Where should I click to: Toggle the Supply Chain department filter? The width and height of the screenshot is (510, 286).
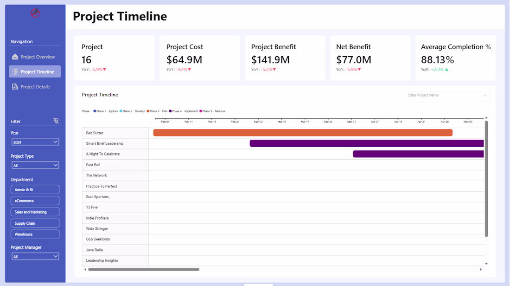(35, 223)
